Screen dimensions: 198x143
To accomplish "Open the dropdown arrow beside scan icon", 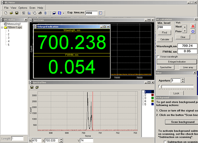I will pyautogui.click(x=64, y=13).
